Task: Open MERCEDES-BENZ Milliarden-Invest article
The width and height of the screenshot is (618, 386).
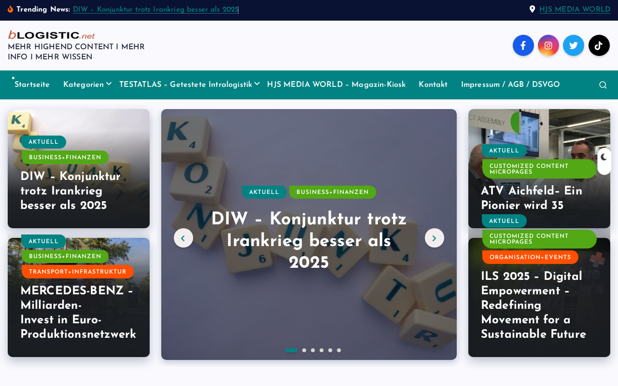Action: (78, 313)
